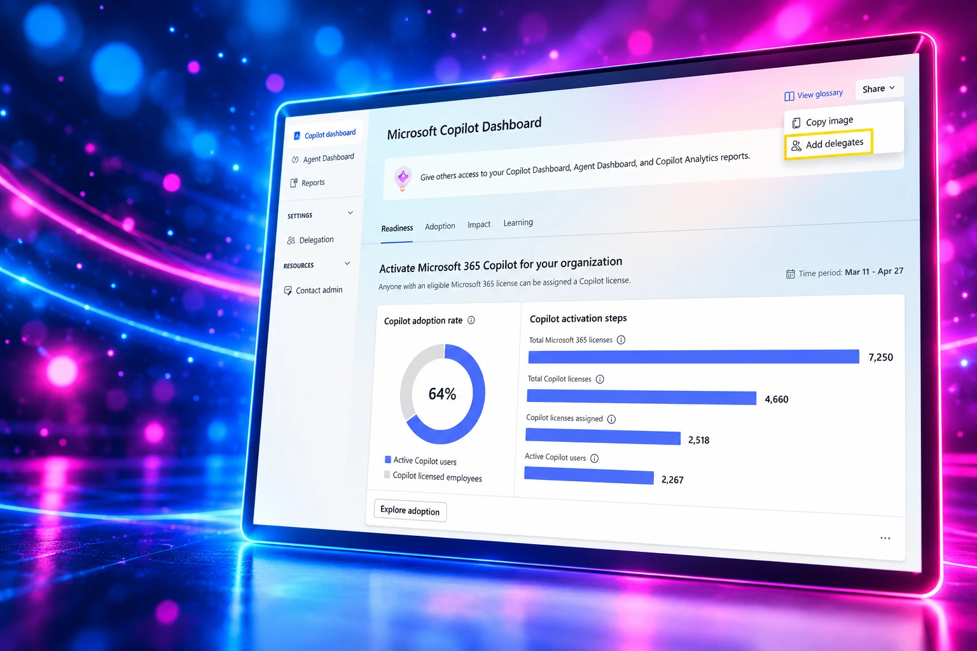Show info for Copilot licenses assigned
The width and height of the screenshot is (977, 651).
click(611, 420)
